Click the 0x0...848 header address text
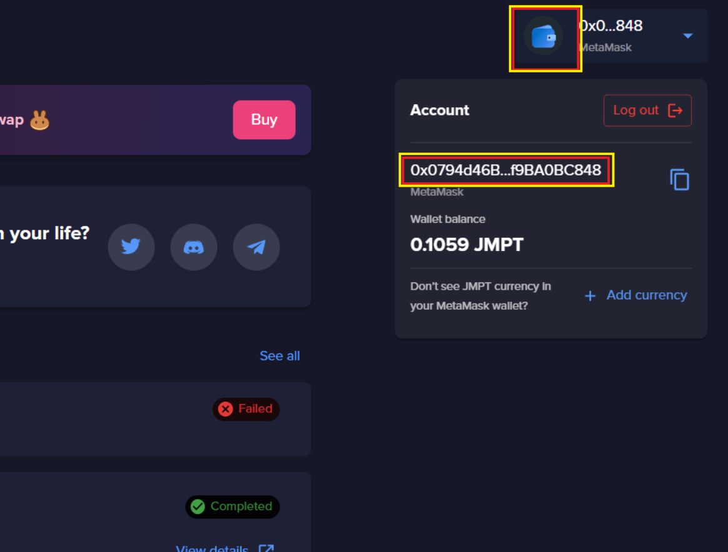The height and width of the screenshot is (552, 728). tap(610, 26)
